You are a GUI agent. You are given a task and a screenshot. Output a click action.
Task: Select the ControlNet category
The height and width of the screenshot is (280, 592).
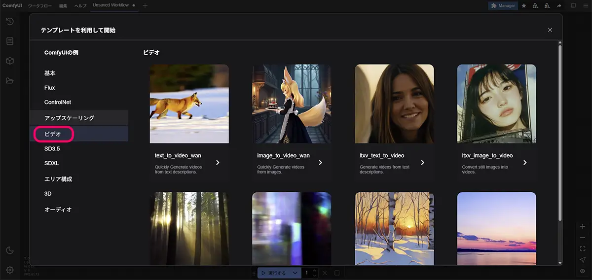click(58, 102)
